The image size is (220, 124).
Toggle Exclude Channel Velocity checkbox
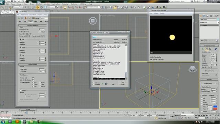(x=40, y=32)
